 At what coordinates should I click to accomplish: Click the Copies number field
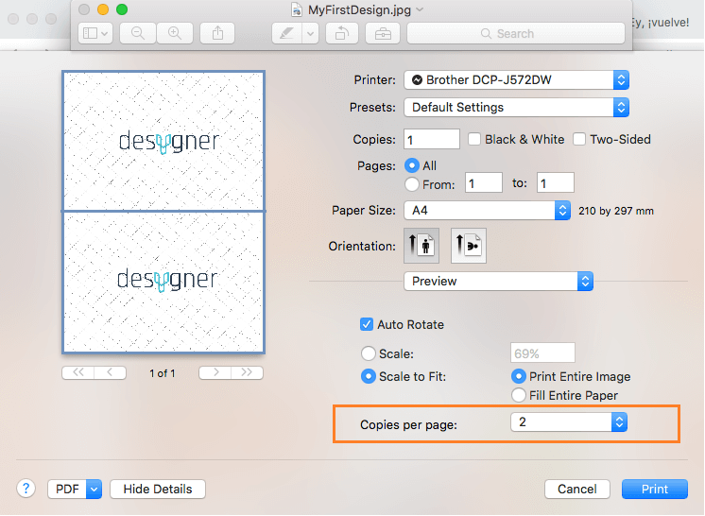coord(432,139)
